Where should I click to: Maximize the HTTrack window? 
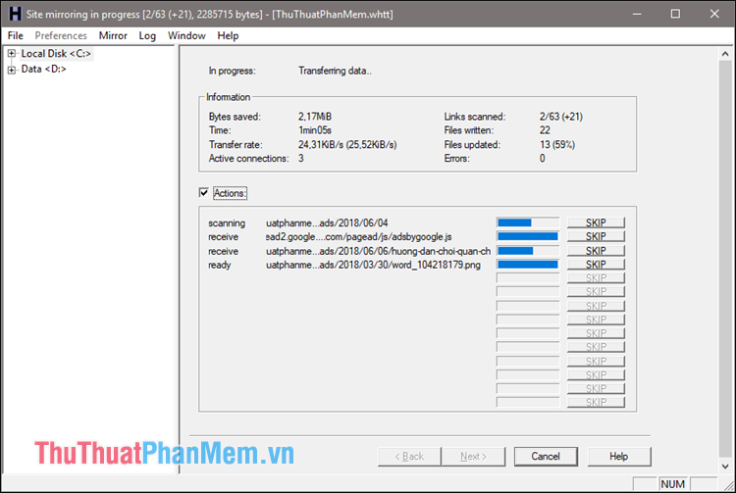(675, 14)
